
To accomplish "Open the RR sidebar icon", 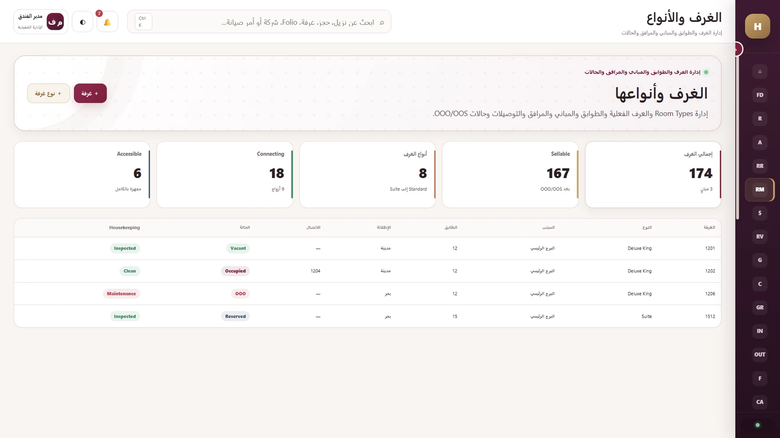I will (x=760, y=166).
